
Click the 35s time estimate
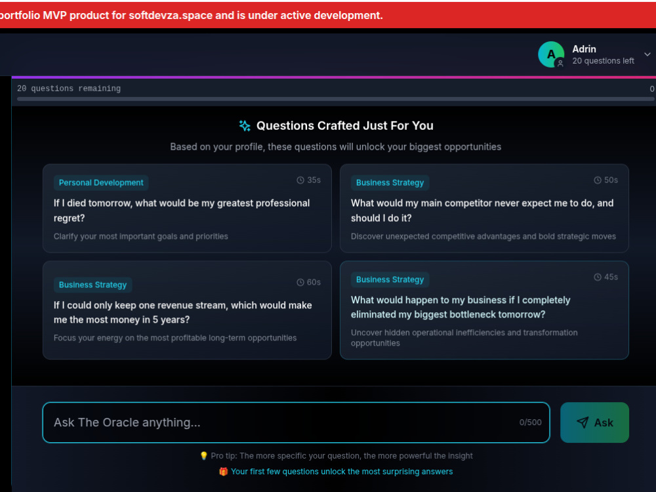314,180
